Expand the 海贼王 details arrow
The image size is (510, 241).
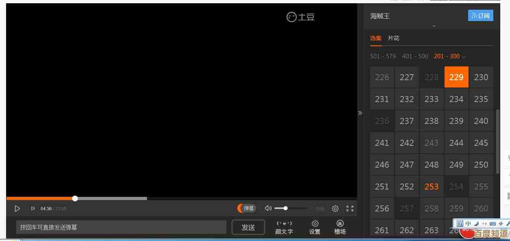(434, 26)
